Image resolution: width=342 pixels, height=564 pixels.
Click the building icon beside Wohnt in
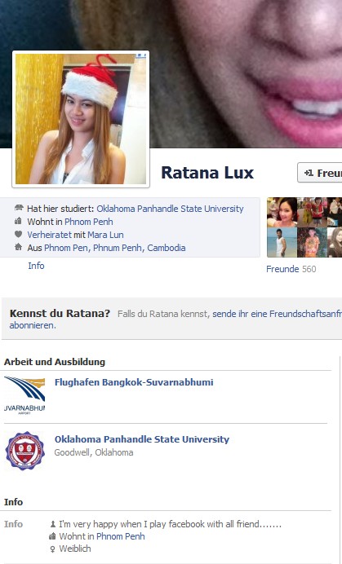point(19,221)
